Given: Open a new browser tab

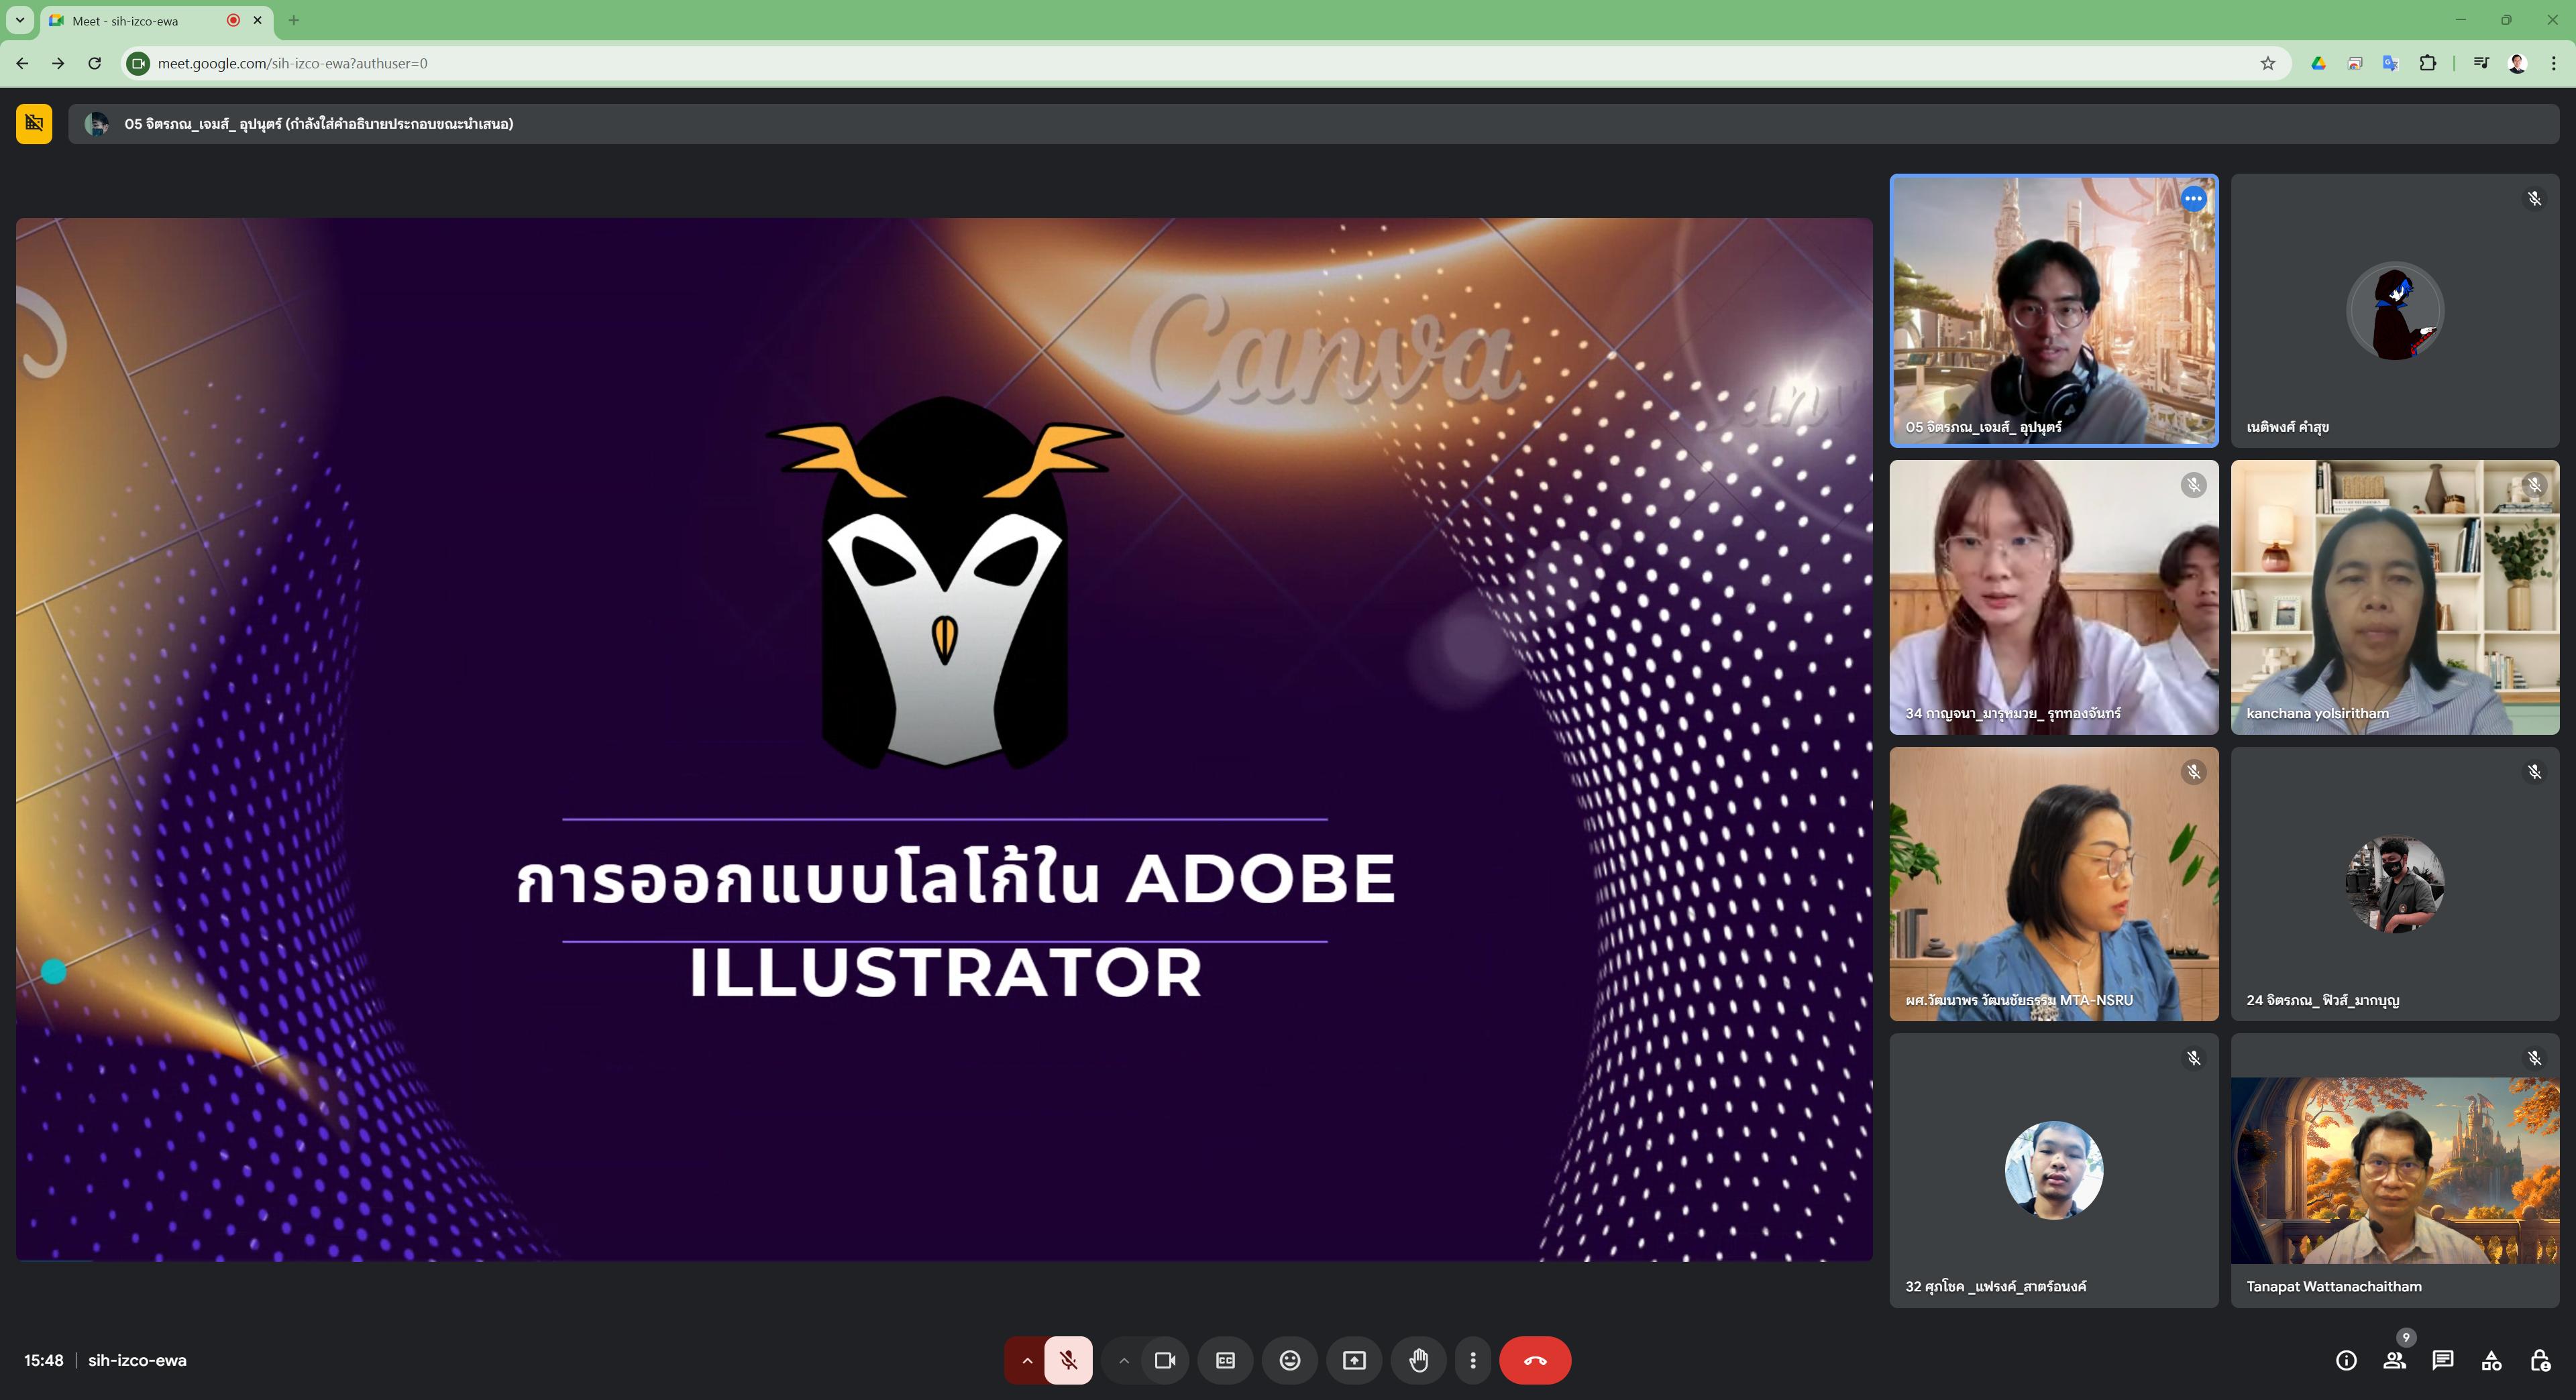Looking at the screenshot, I should [x=293, y=20].
